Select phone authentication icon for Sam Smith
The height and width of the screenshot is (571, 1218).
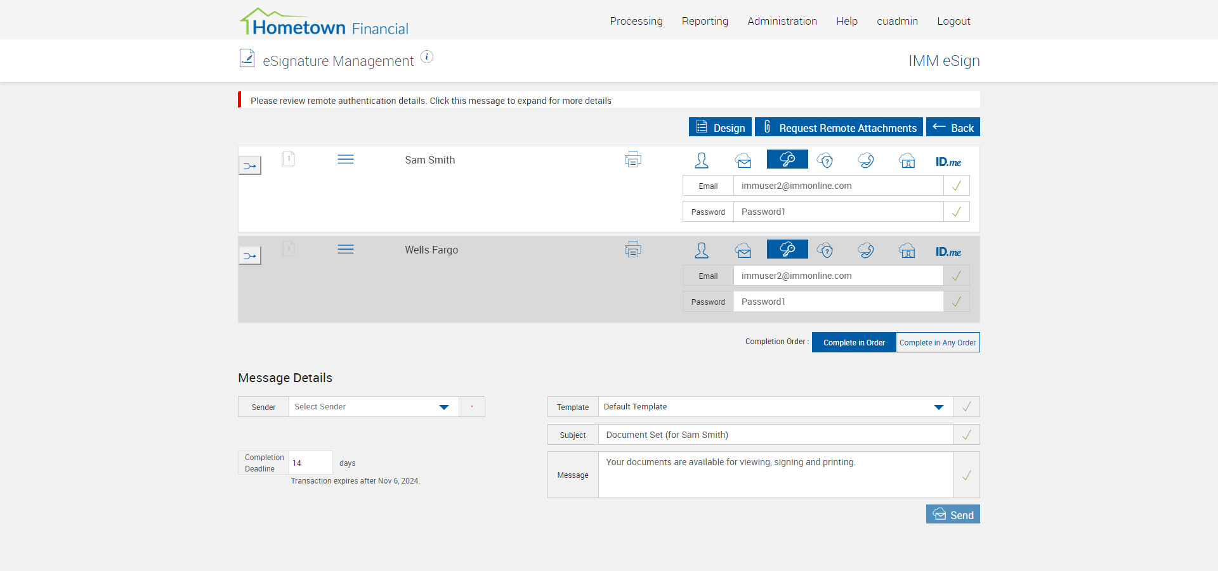tap(866, 160)
